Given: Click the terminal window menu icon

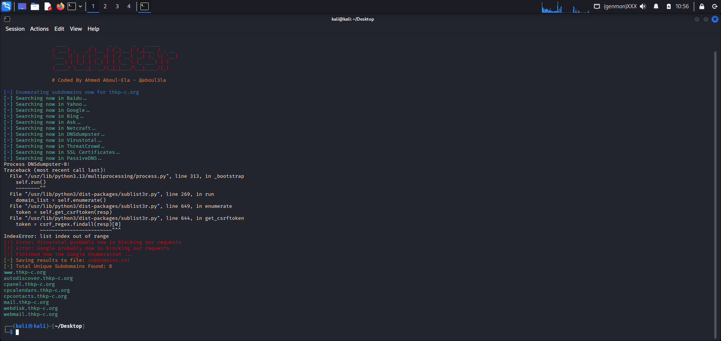Looking at the screenshot, I should point(7,19).
